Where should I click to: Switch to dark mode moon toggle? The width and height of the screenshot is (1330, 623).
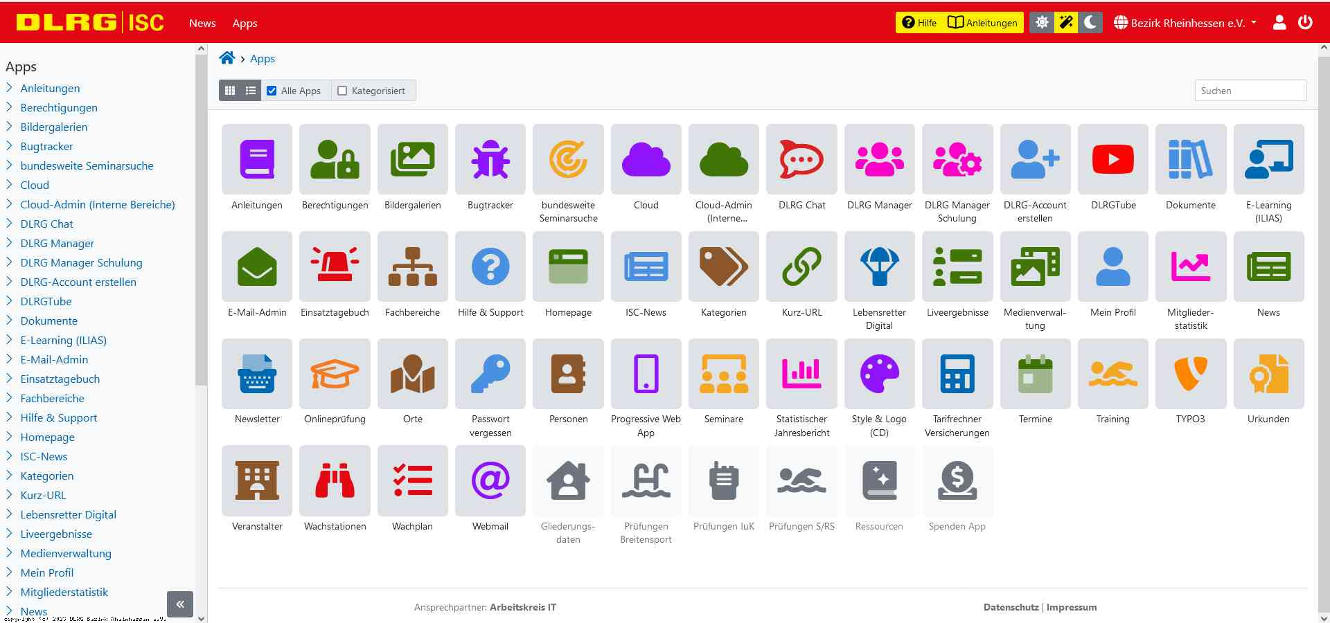[x=1090, y=23]
